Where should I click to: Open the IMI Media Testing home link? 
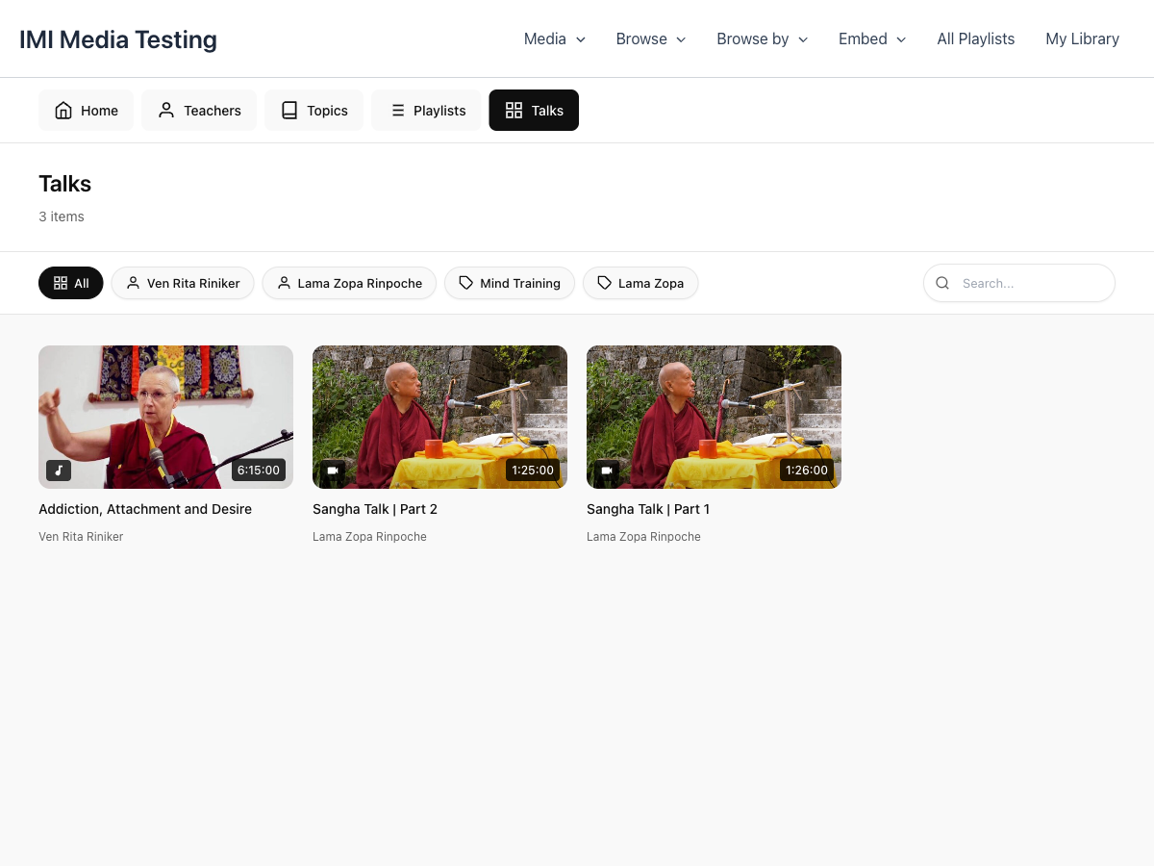click(117, 39)
